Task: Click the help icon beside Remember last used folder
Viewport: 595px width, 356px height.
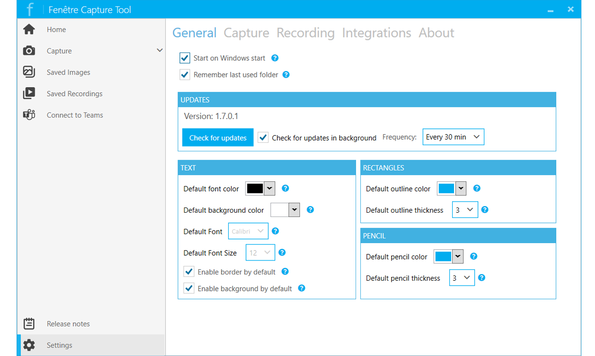Action: point(286,74)
